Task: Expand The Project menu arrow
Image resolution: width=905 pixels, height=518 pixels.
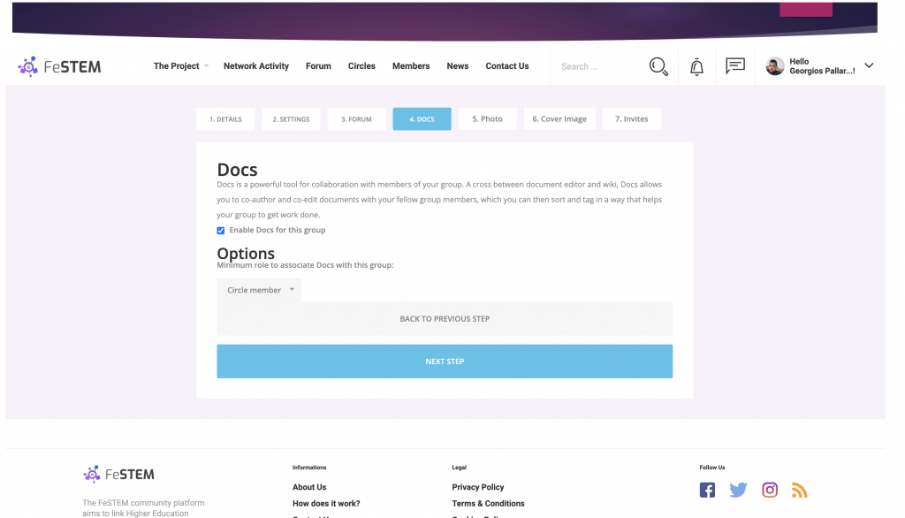Action: (x=206, y=66)
